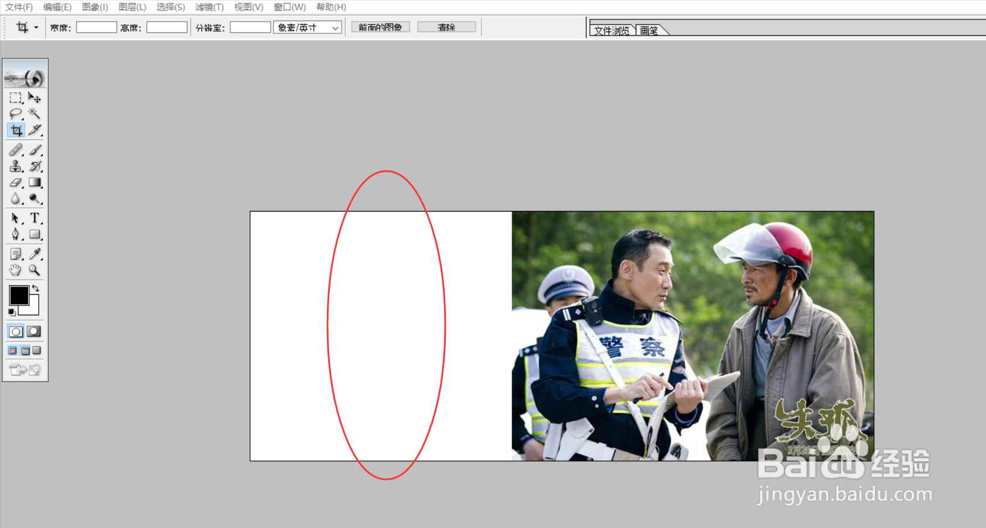
Task: Open the 选择(S) menu
Action: 170,7
